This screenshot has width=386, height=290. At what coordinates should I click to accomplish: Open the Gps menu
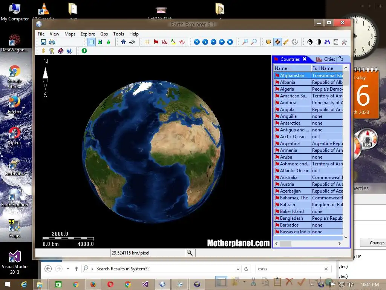[x=104, y=34]
